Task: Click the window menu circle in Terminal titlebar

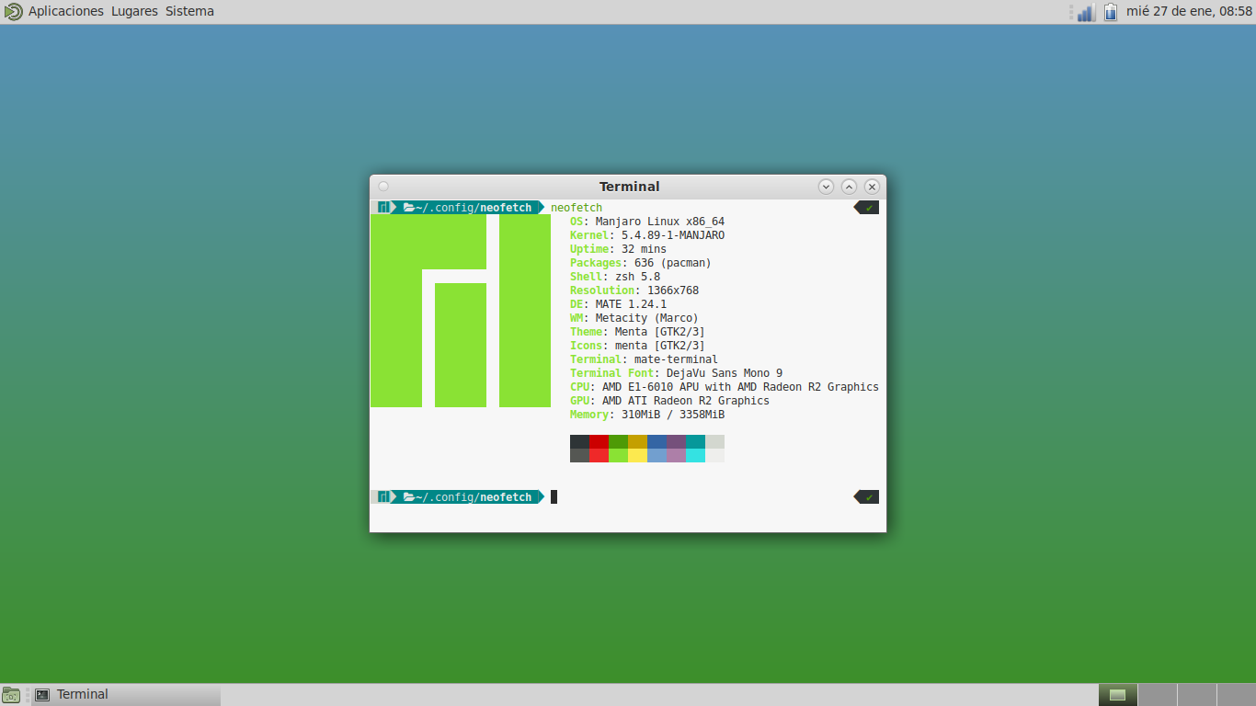Action: coord(383,186)
